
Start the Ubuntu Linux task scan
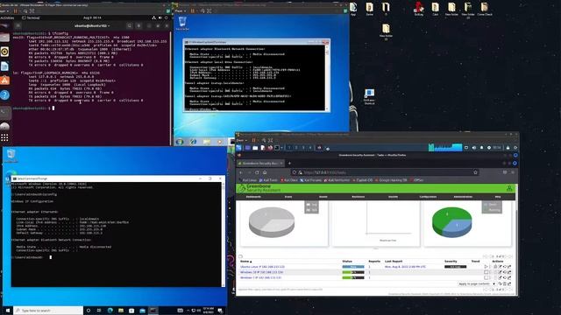pos(486,267)
